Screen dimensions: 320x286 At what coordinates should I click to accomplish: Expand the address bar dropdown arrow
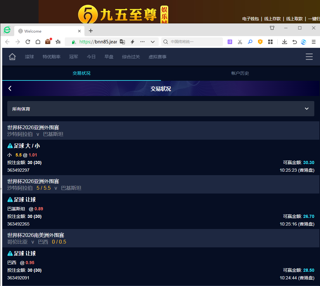152,42
